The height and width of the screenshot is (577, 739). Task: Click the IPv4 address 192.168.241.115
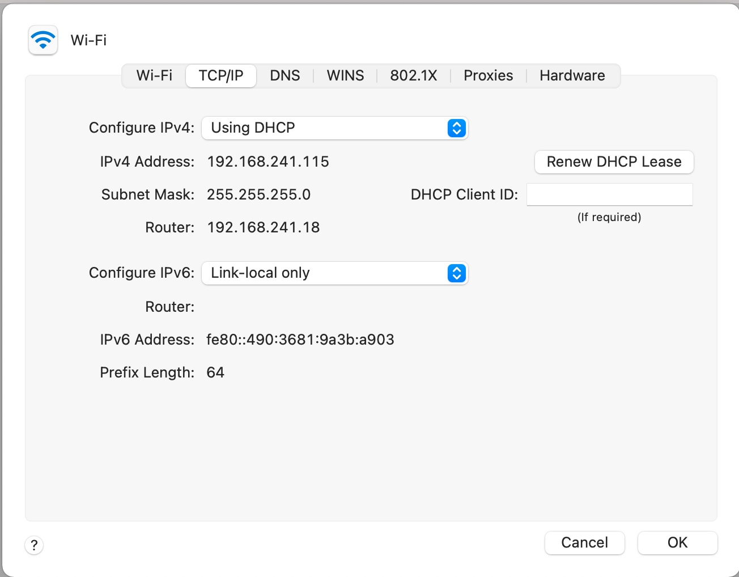[268, 162]
